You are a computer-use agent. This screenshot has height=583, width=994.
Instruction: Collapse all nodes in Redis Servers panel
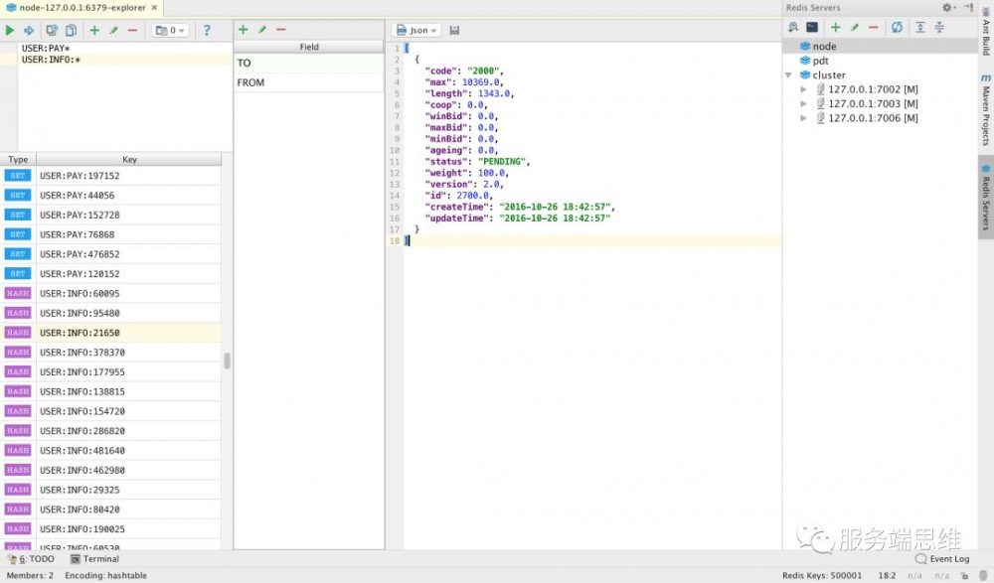coord(939,27)
